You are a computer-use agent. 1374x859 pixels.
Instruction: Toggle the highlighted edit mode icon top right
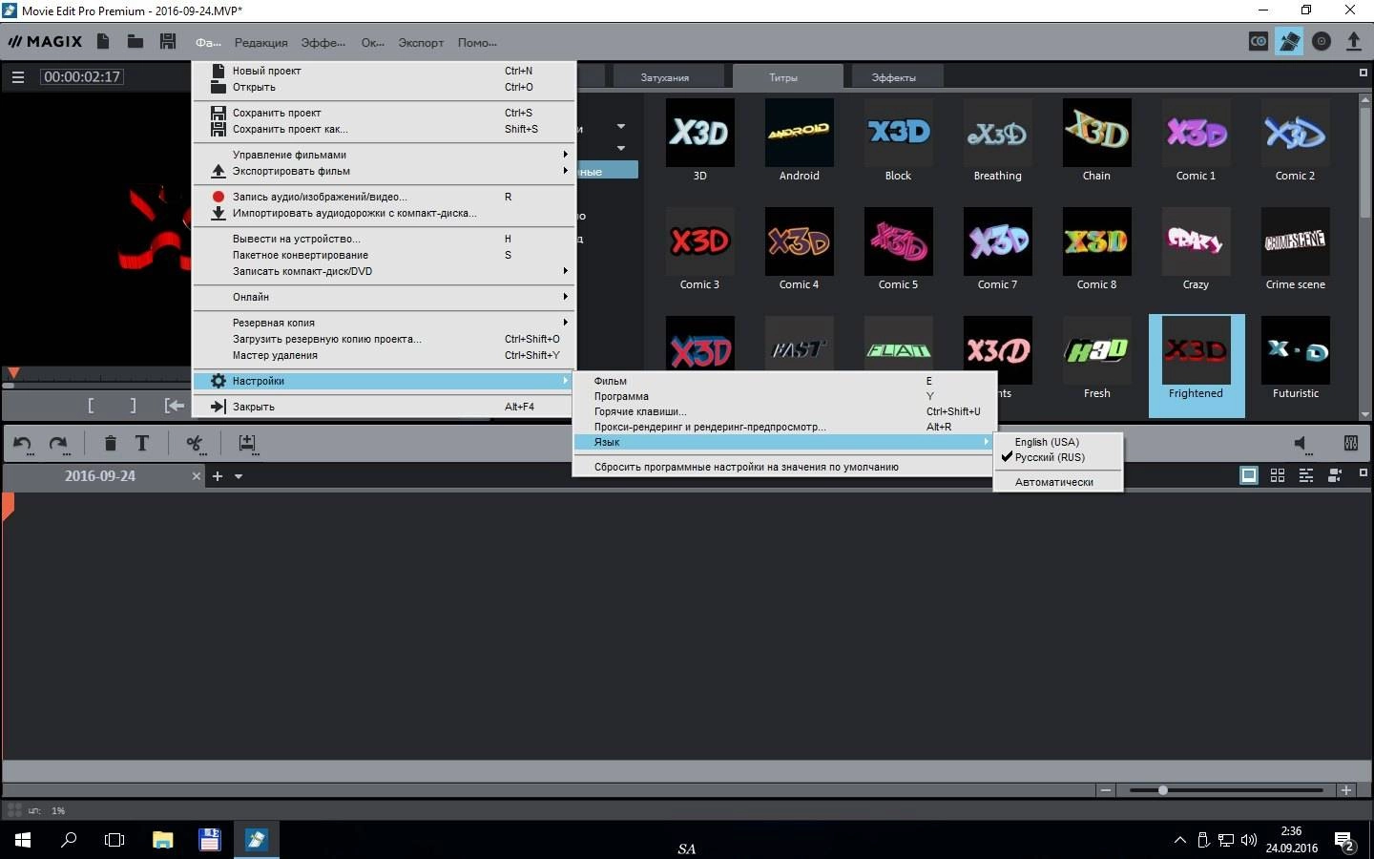coord(1289,41)
